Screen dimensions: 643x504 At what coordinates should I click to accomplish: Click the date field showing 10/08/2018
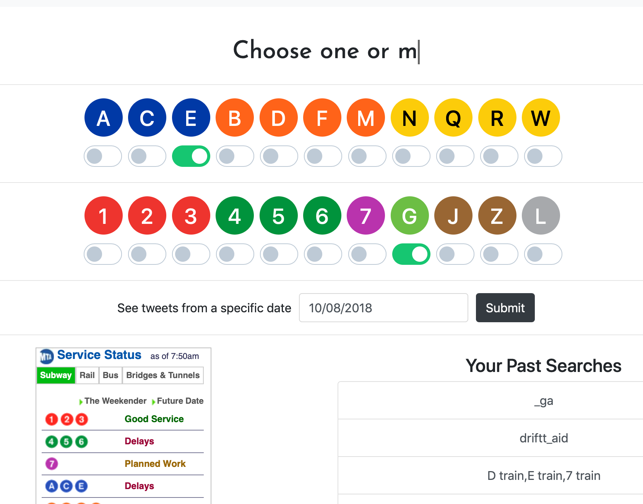pos(383,308)
